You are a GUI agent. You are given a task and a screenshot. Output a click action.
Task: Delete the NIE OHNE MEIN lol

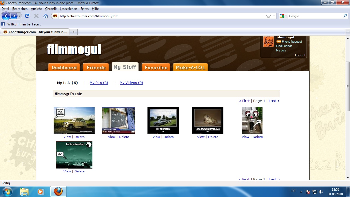[x=168, y=137]
